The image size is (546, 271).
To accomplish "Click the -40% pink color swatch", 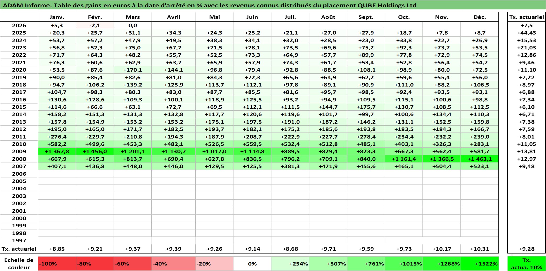I will point(174,264).
